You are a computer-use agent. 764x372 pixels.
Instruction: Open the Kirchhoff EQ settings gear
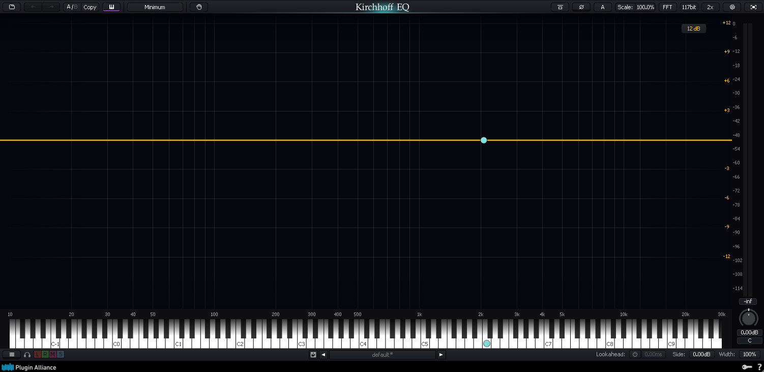[731, 7]
